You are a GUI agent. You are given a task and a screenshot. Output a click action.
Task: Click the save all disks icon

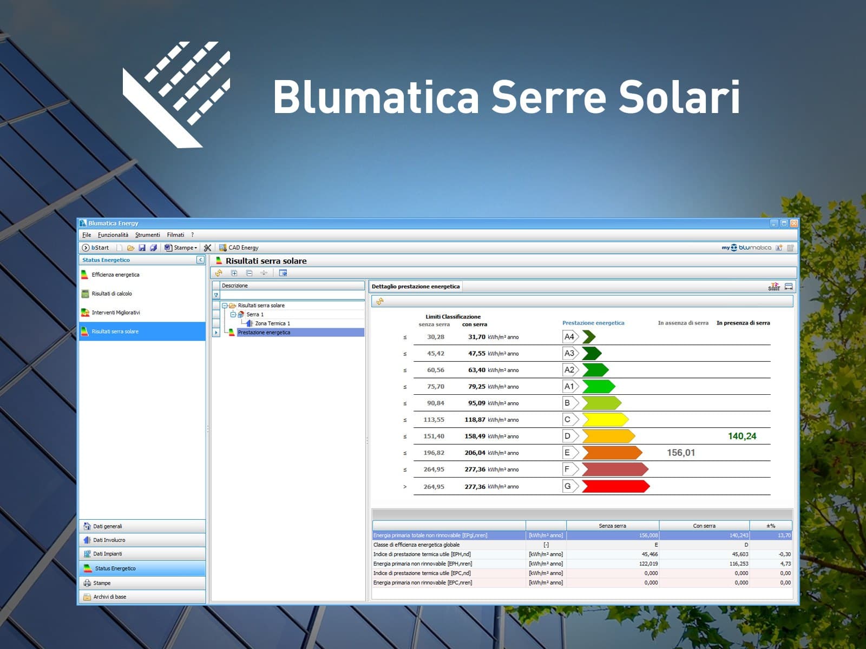(153, 248)
